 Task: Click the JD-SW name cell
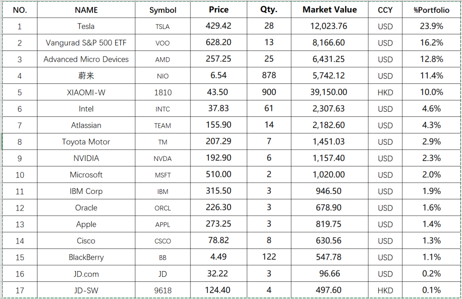point(86,290)
